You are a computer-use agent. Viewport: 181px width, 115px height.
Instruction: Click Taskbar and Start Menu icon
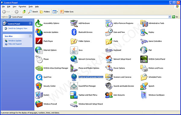tap(74, 95)
